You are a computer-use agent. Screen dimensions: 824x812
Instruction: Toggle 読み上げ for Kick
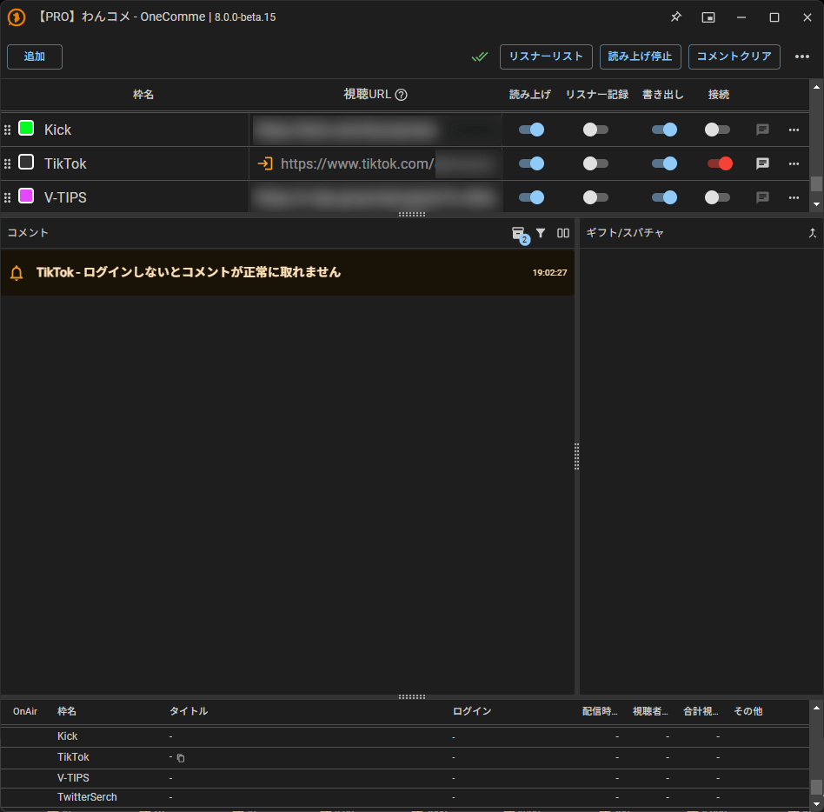pyautogui.click(x=531, y=130)
